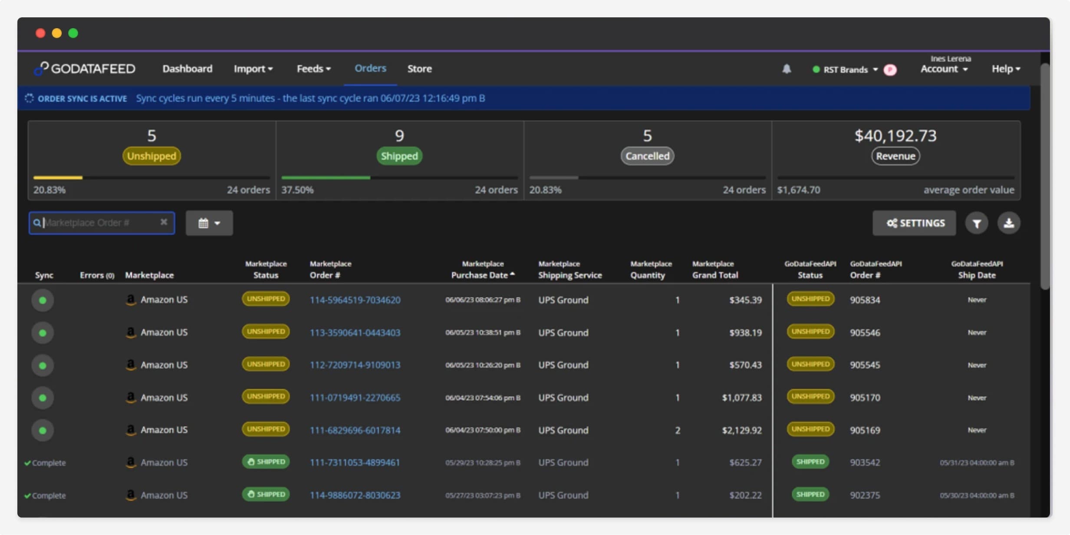Click the filter funnel icon

tap(977, 223)
